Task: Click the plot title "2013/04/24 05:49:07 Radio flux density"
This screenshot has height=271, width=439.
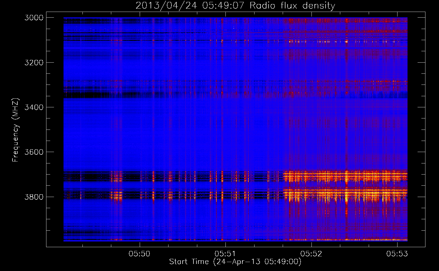Action: tap(235, 6)
